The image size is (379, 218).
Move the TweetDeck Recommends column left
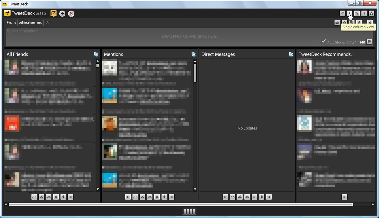[345, 197]
